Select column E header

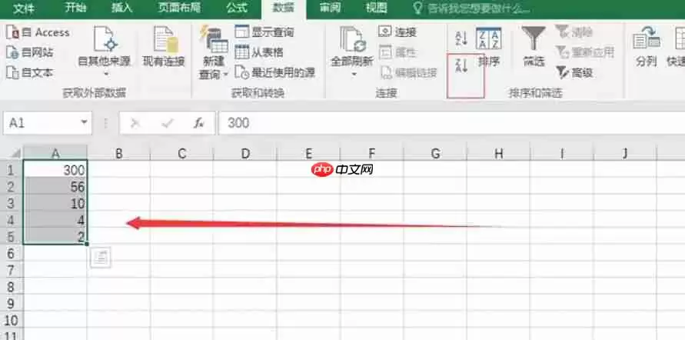pos(308,153)
